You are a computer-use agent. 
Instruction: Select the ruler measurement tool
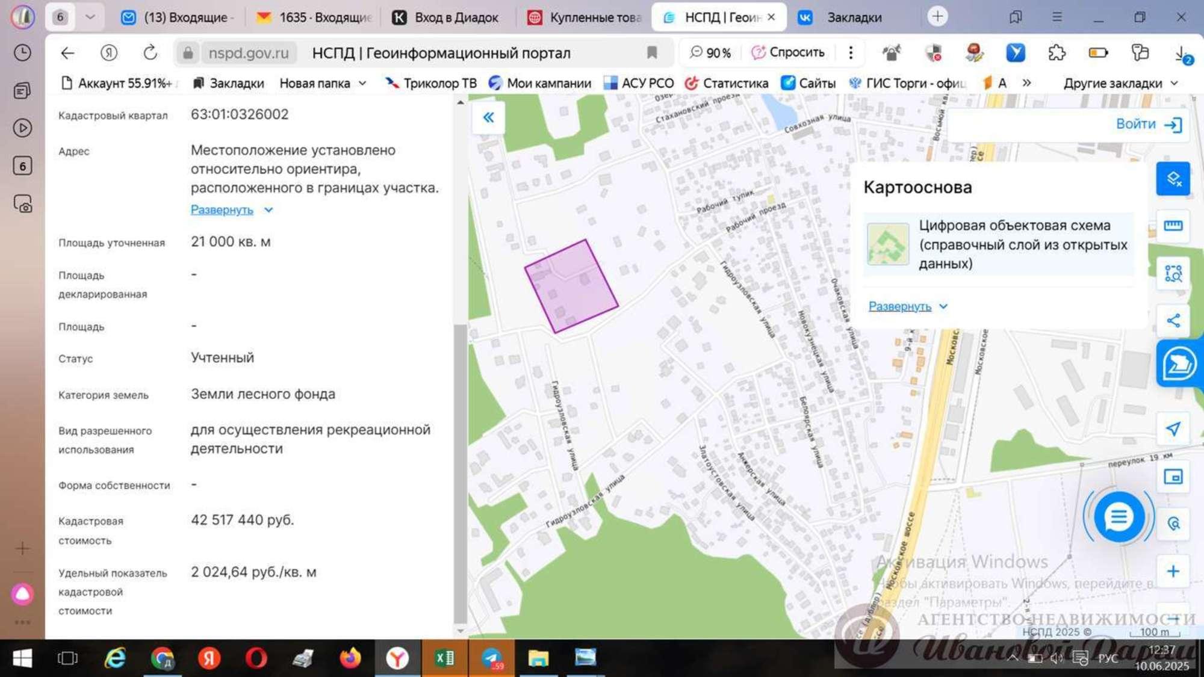coord(1173,226)
